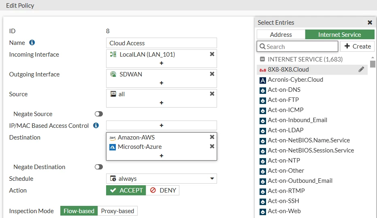Click the Act-on-Web service icon

[x=263, y=212]
